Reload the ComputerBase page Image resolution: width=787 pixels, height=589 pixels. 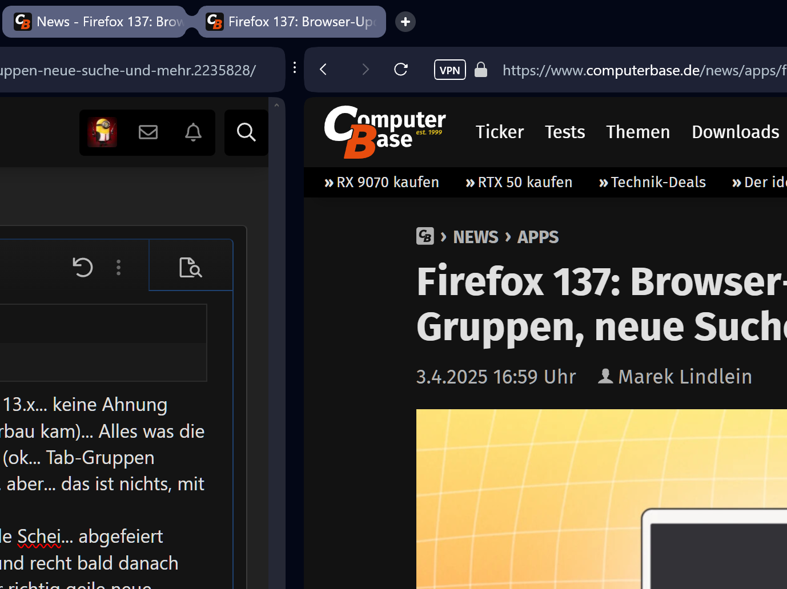coord(401,70)
